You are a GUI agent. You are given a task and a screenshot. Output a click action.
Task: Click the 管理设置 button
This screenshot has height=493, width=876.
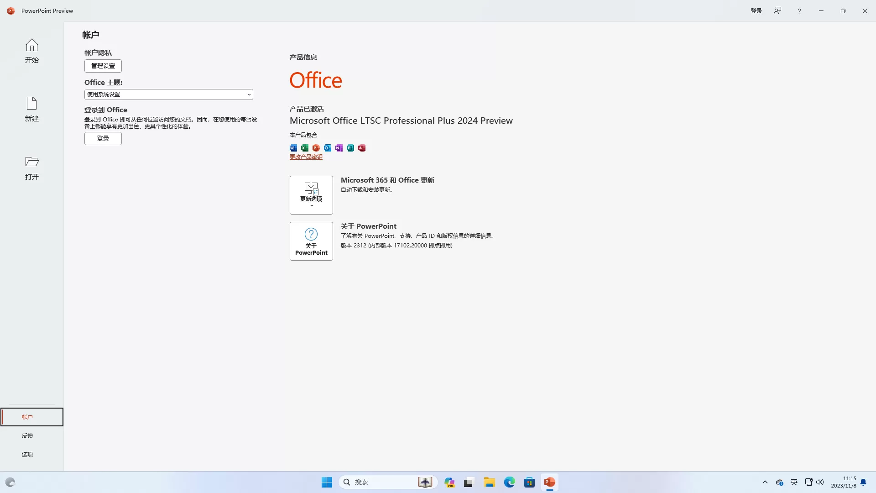(103, 66)
